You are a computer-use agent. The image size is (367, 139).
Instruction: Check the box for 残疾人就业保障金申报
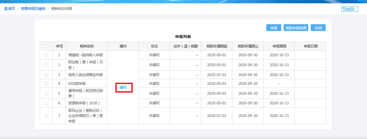46,75
